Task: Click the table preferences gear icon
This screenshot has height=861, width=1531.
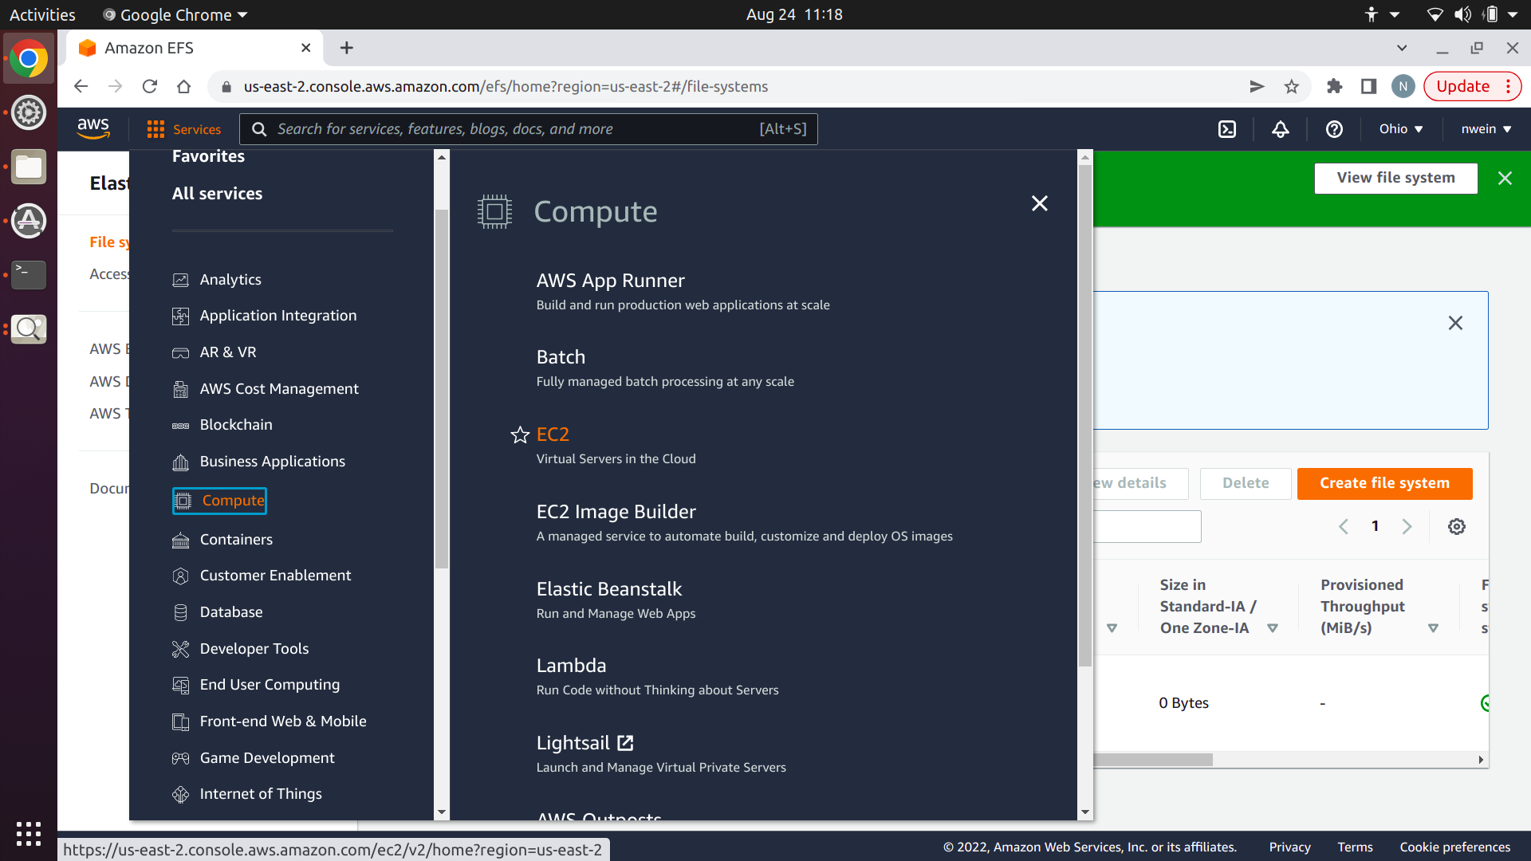Action: (x=1456, y=526)
